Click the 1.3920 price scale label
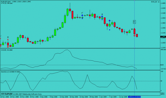The image size is (166, 98). pyautogui.click(x=163, y=18)
